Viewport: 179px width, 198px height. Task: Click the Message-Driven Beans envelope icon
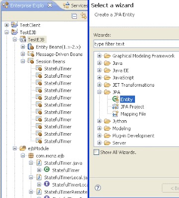tap(31, 54)
